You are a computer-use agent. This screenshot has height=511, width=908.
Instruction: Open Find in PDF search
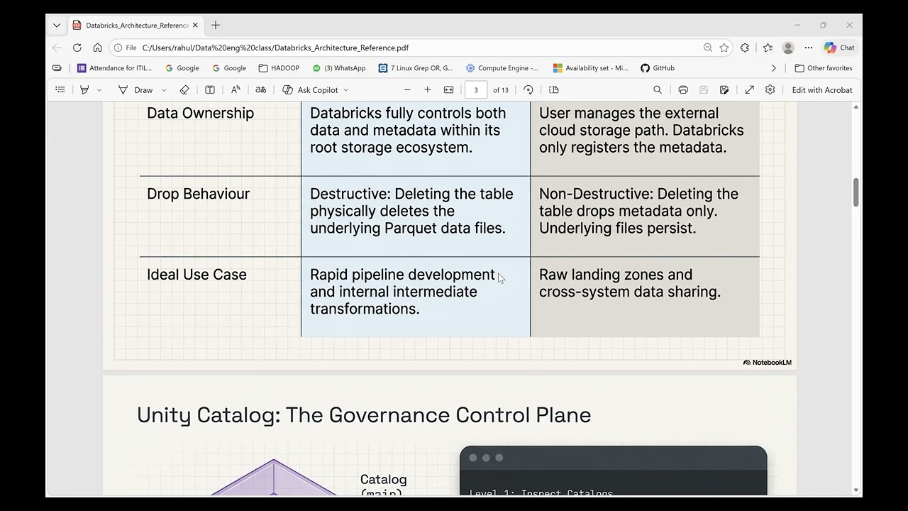tap(658, 90)
